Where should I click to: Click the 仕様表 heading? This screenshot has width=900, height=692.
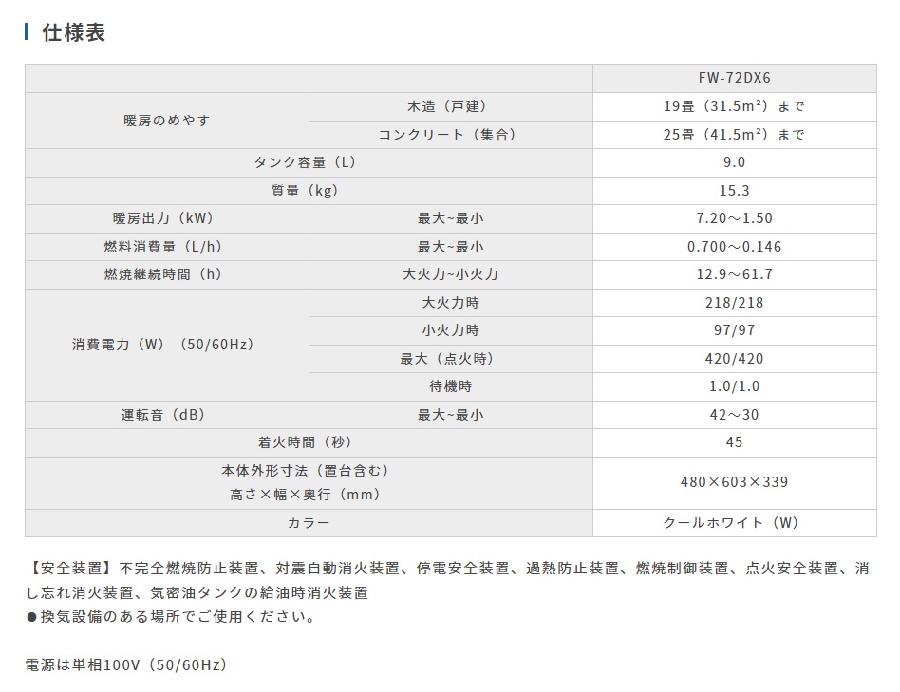[73, 32]
